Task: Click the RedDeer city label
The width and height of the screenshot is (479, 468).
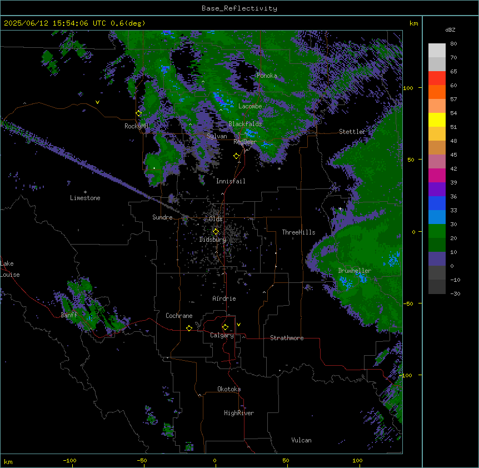Action: [x=245, y=142]
